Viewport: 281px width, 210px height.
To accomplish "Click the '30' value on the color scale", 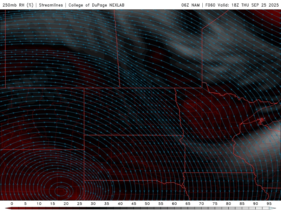I will pos(93,204).
